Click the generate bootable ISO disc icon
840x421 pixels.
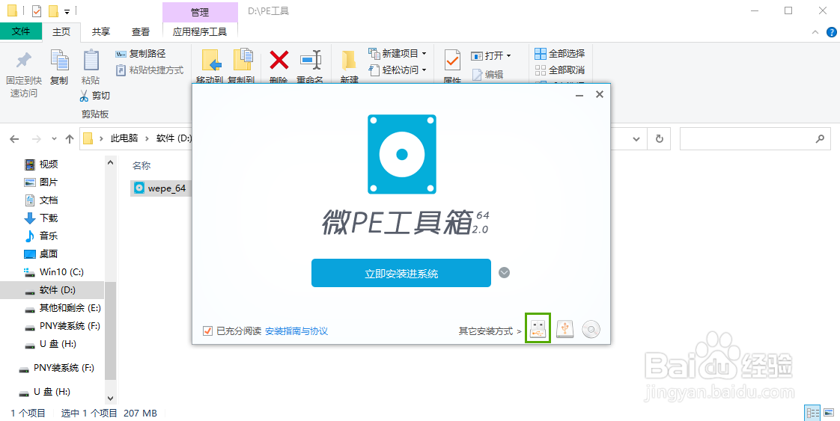coord(591,330)
